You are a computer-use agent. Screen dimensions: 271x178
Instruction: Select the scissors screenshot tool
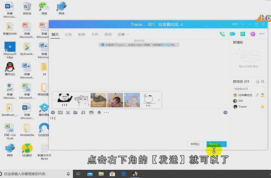pyautogui.click(x=68, y=113)
